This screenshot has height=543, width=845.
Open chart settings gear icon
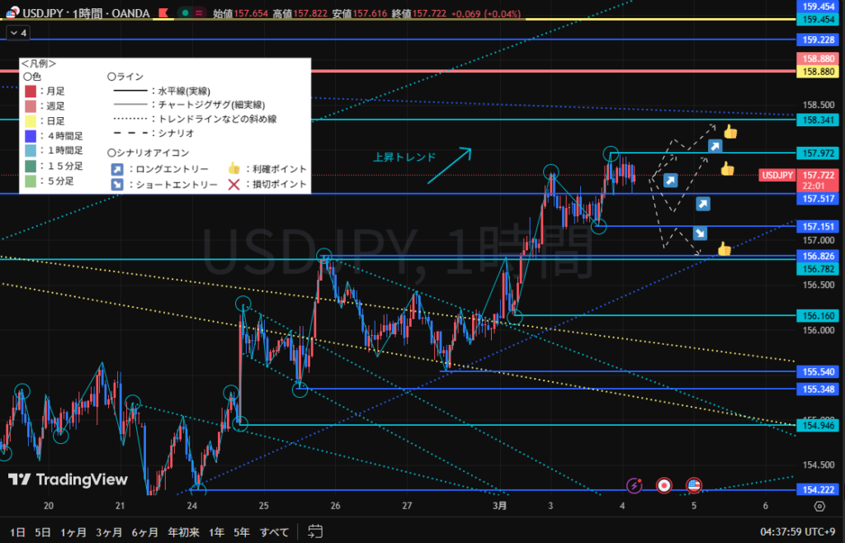click(x=819, y=506)
